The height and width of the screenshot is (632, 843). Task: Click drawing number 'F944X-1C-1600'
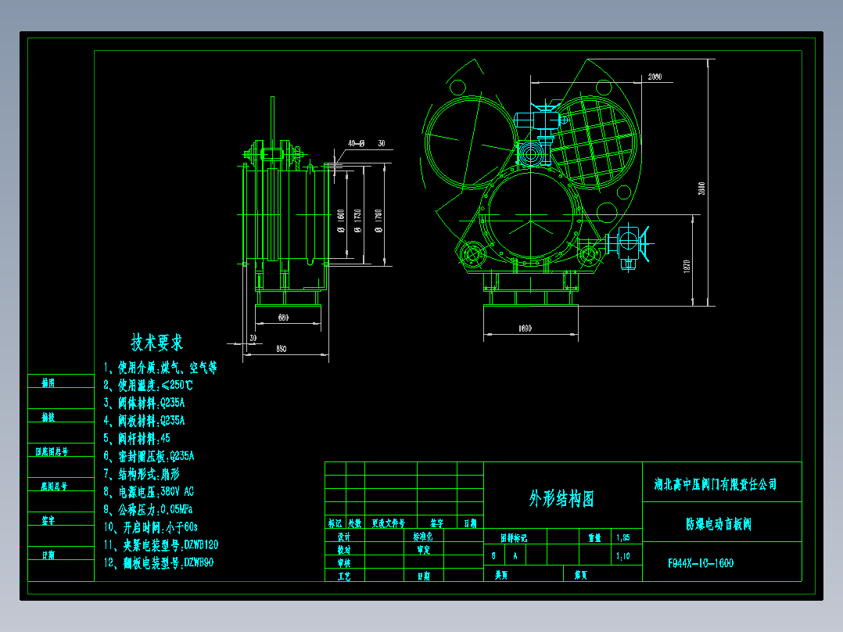point(701,563)
